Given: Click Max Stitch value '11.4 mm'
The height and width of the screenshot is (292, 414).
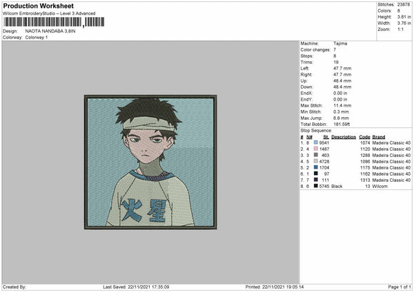Looking at the screenshot, I should [x=342, y=105].
